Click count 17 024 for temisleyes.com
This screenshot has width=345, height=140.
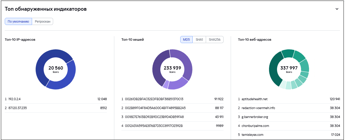(335, 135)
